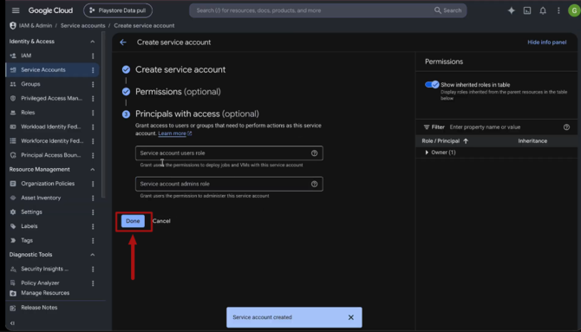This screenshot has width=581, height=332.
Task: Collapse the Resource Management section
Action: 92,169
